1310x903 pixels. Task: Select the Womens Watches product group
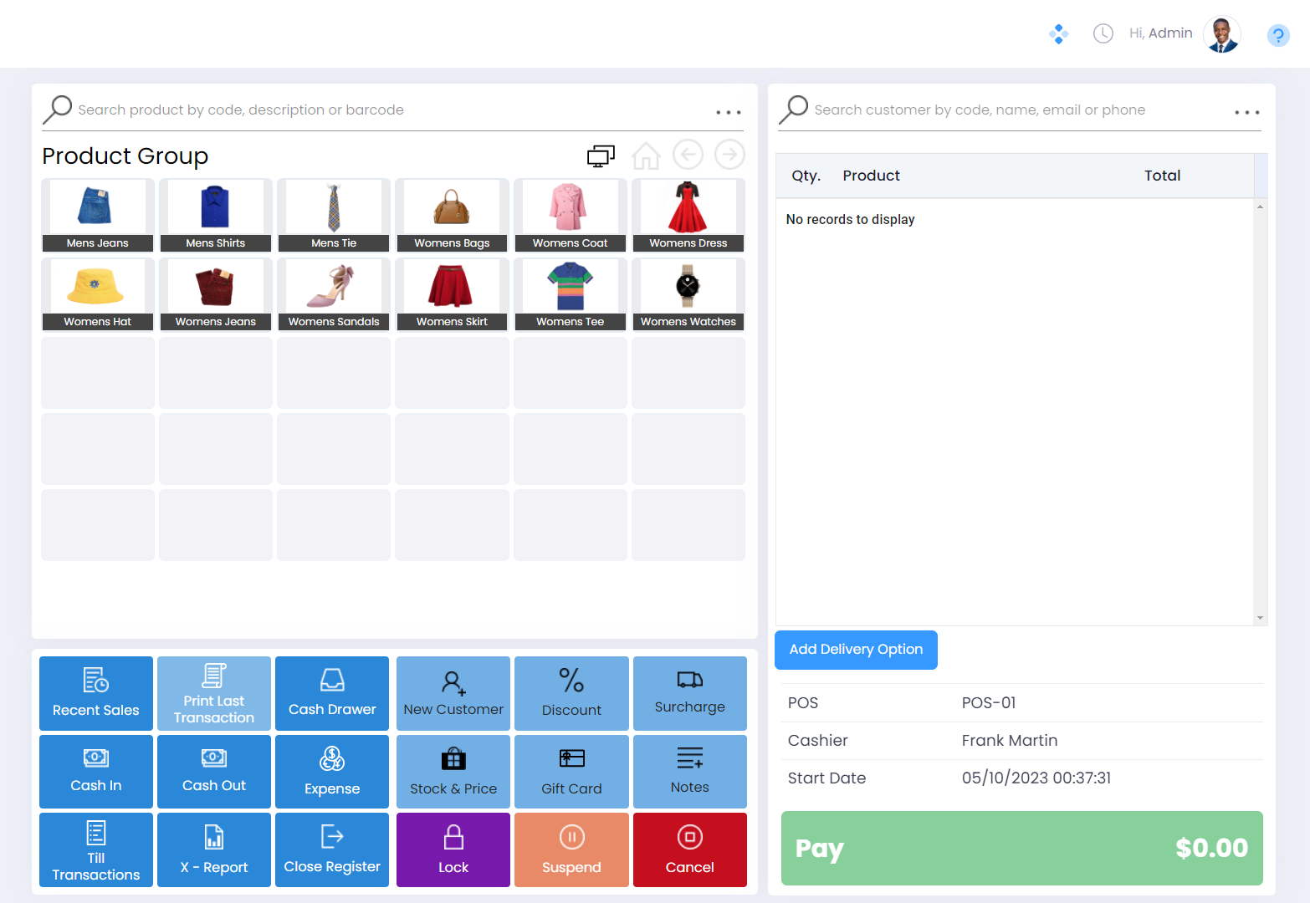[688, 294]
